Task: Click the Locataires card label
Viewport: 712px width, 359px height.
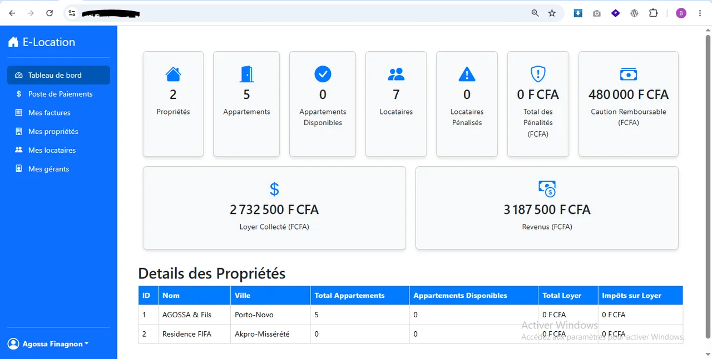Action: click(x=396, y=112)
